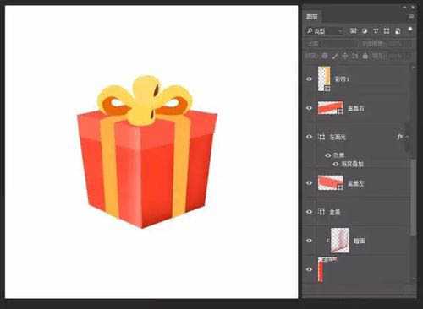The width and height of the screenshot is (423, 309).
Task: Select the Layers panel tab
Action: 312,16
